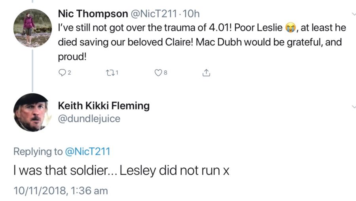Select the 'I was that soldier' reply text
The width and height of the screenshot is (356, 201).
point(121,171)
